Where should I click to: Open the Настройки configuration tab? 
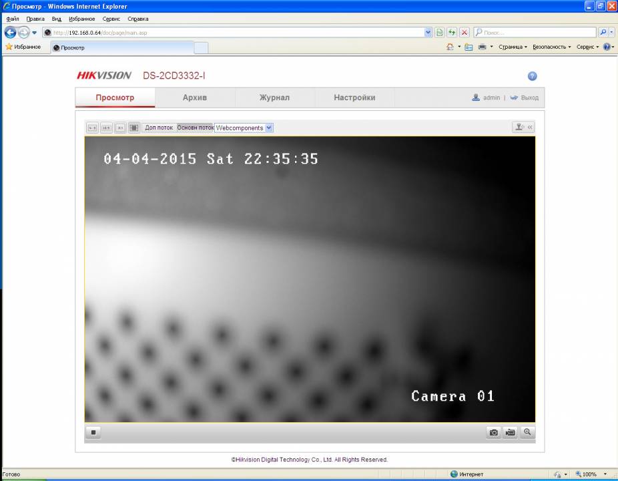354,98
